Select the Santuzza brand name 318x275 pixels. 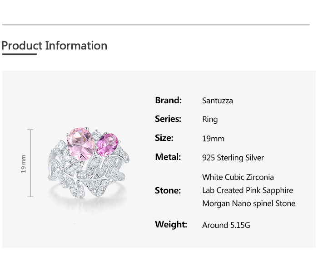coord(217,101)
